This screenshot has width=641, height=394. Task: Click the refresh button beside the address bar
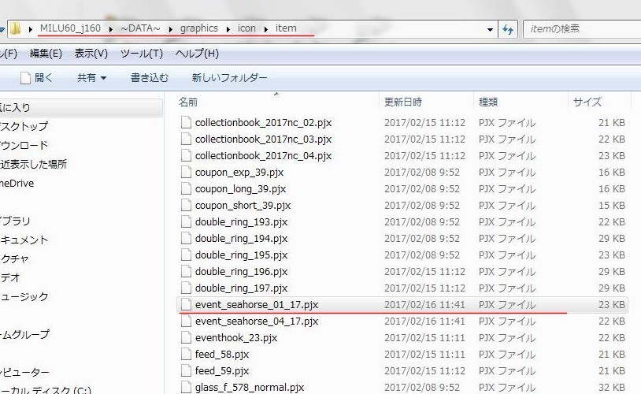508,29
